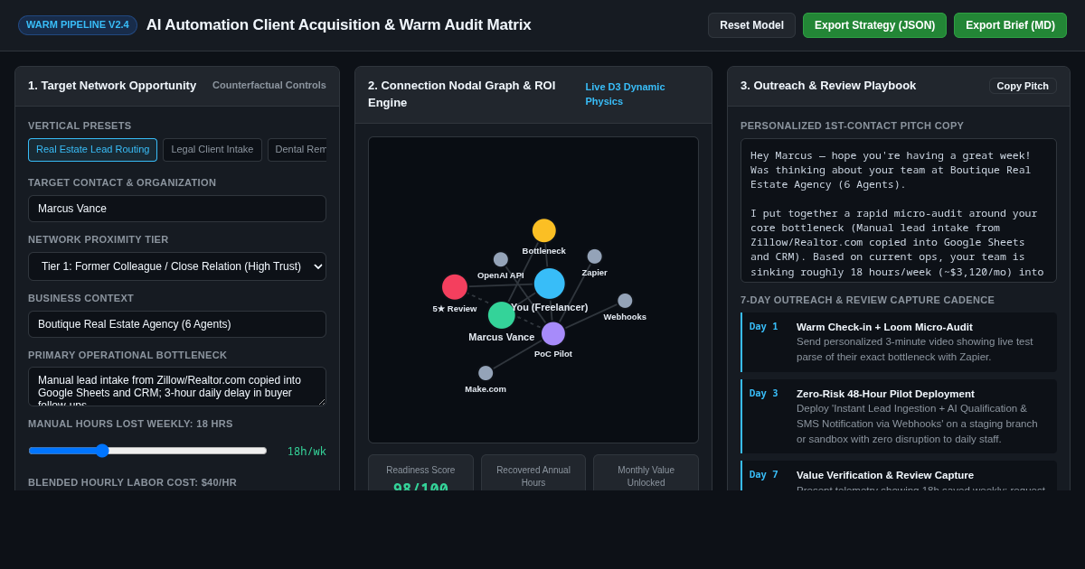The height and width of the screenshot is (569, 1085).
Task: Click the Recovered Annual Hours card
Action: click(x=533, y=473)
